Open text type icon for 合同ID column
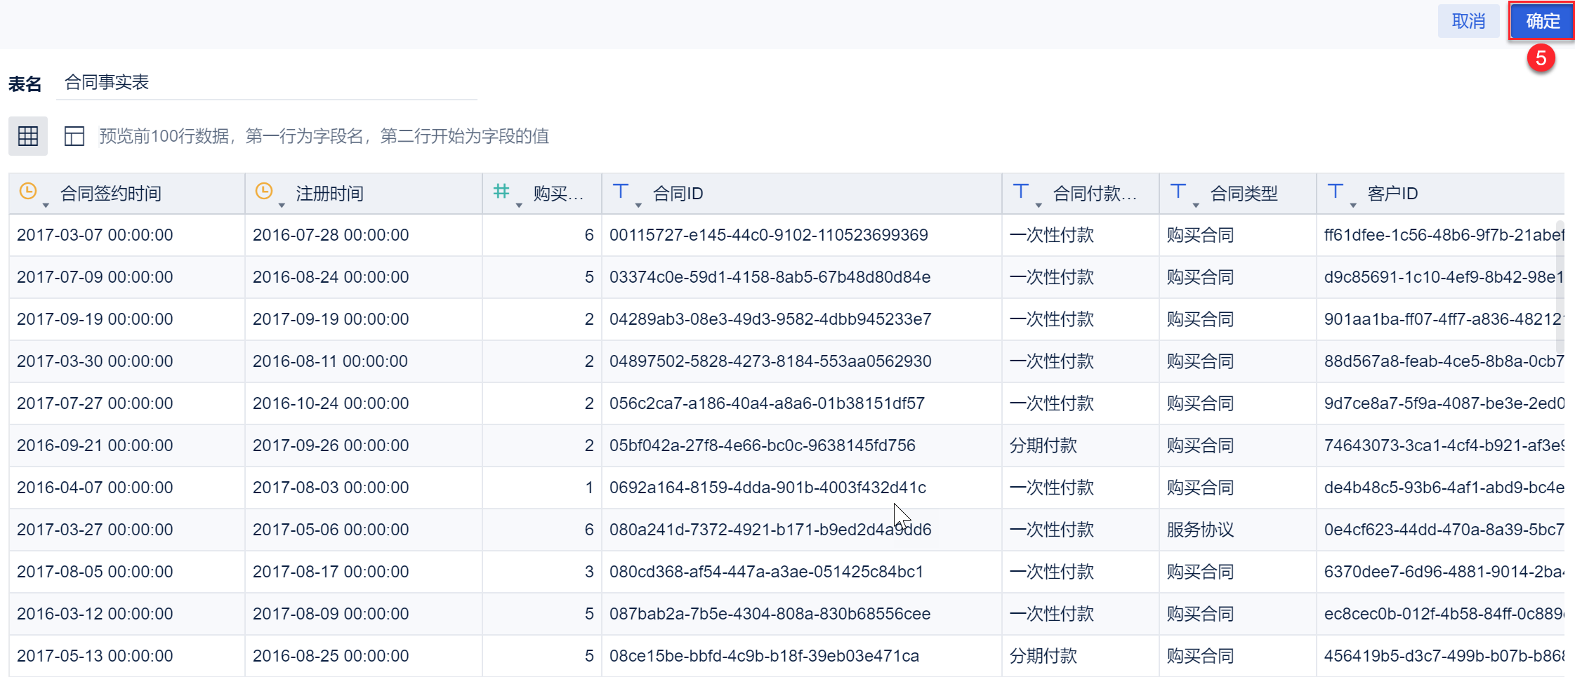The height and width of the screenshot is (677, 1575). (621, 191)
